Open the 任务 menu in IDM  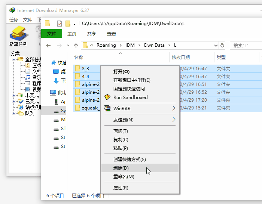(x=13, y=20)
